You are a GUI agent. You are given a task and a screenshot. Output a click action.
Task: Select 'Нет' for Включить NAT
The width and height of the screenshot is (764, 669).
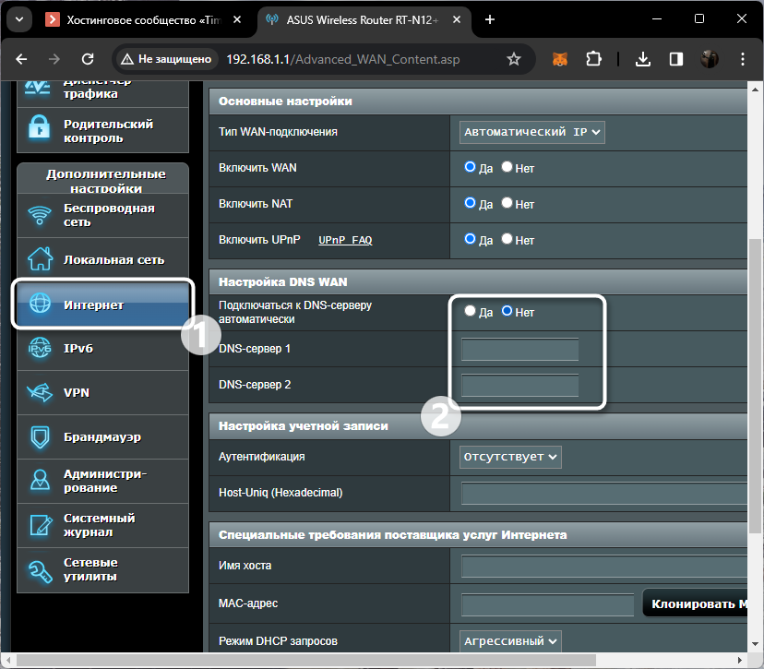(x=507, y=203)
